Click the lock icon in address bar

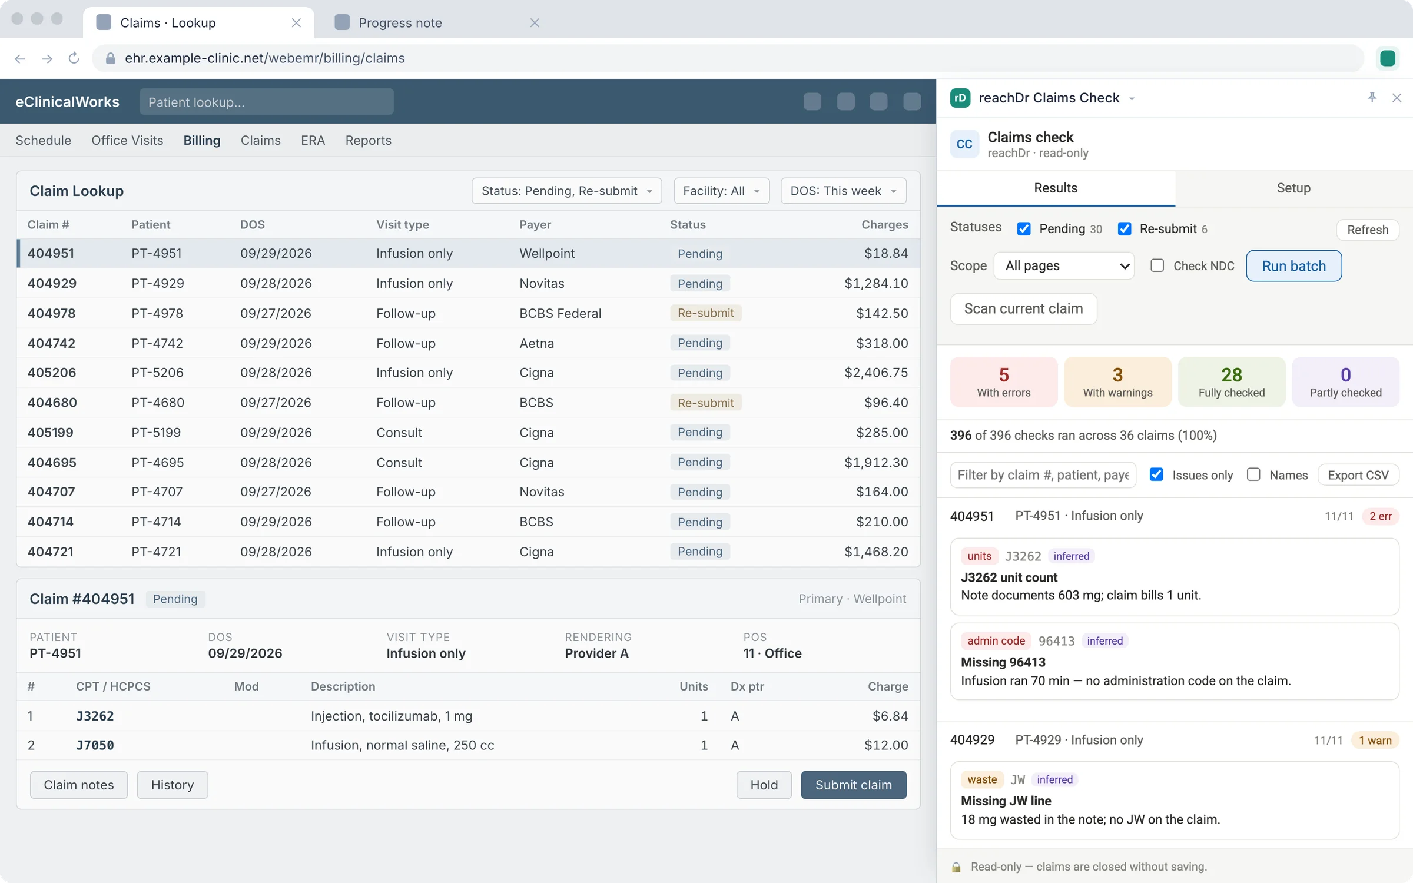(x=110, y=58)
